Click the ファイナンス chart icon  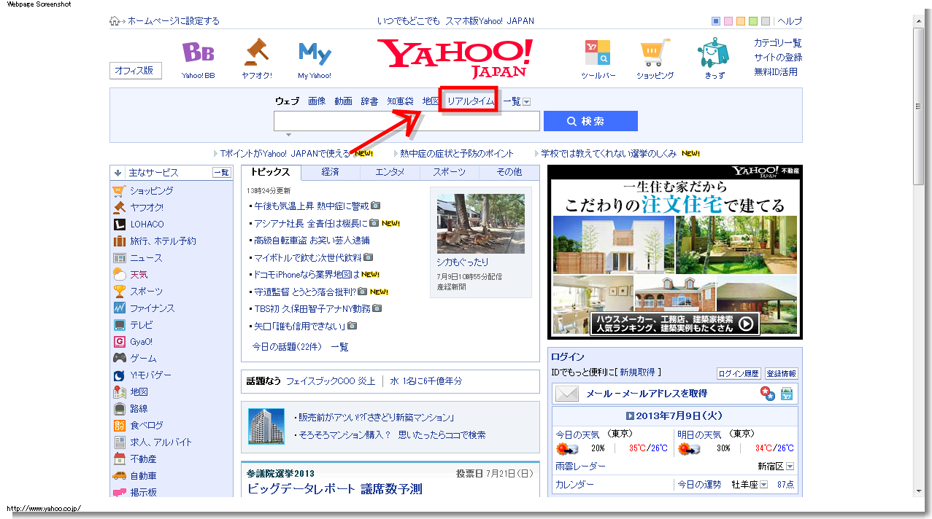tap(119, 308)
